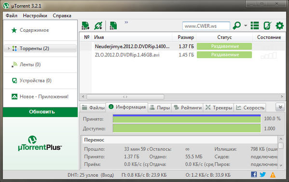Click the orange warning triangle icon

(273, 175)
